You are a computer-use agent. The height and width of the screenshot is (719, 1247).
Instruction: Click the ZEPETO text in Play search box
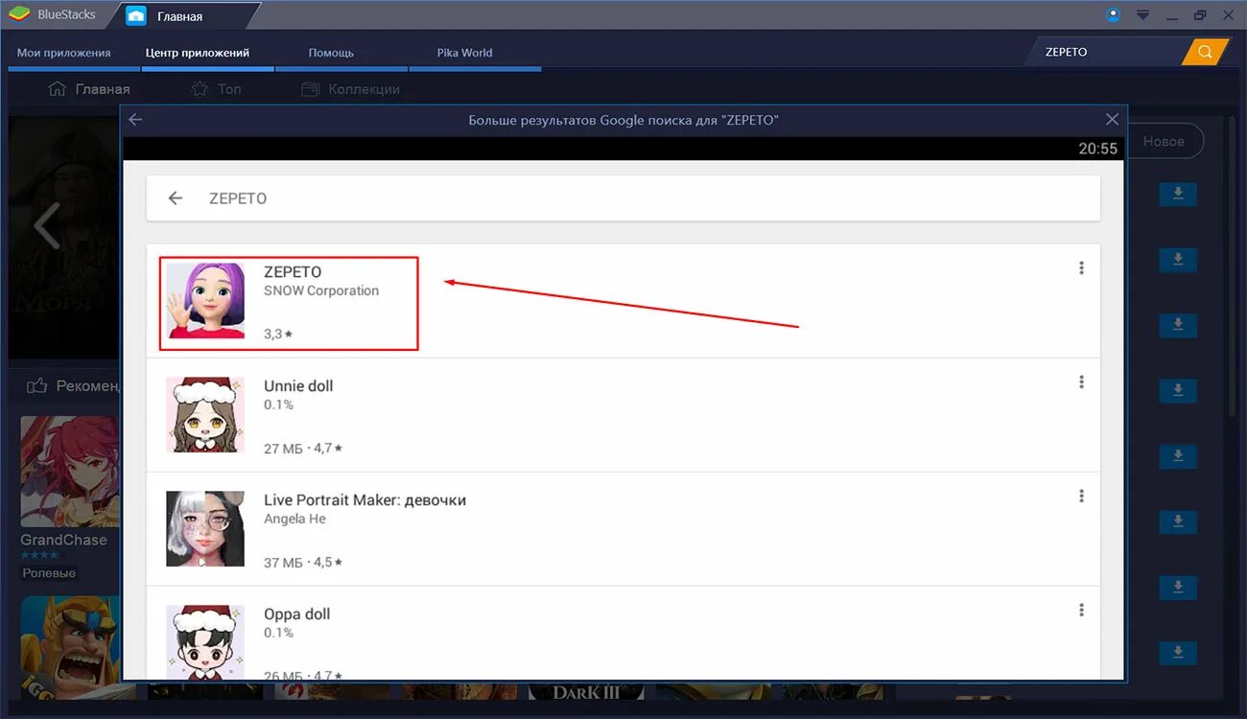(x=238, y=198)
